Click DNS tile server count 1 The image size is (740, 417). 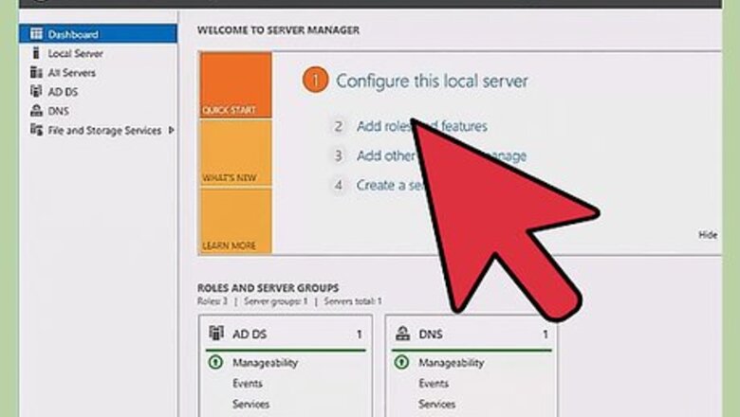546,334
